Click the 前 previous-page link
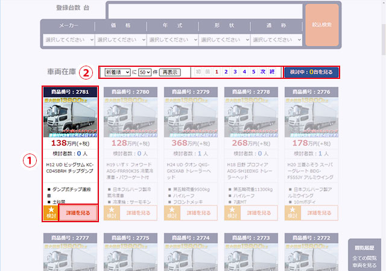This screenshot has height=271, width=386. pyautogui.click(x=207, y=72)
